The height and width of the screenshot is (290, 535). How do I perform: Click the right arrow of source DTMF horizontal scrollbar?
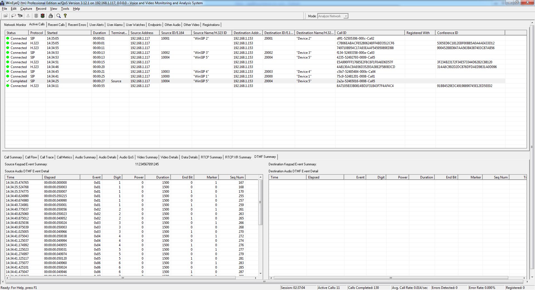tap(256, 278)
